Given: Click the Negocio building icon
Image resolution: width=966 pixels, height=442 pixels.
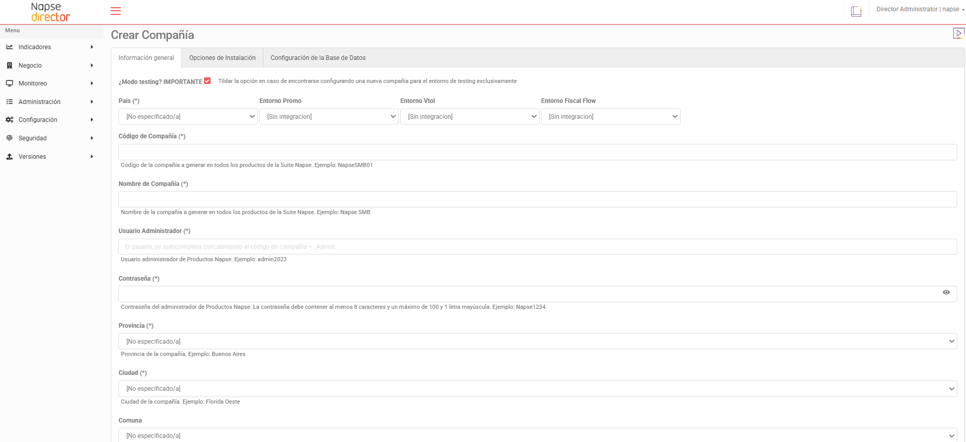Looking at the screenshot, I should click(9, 66).
